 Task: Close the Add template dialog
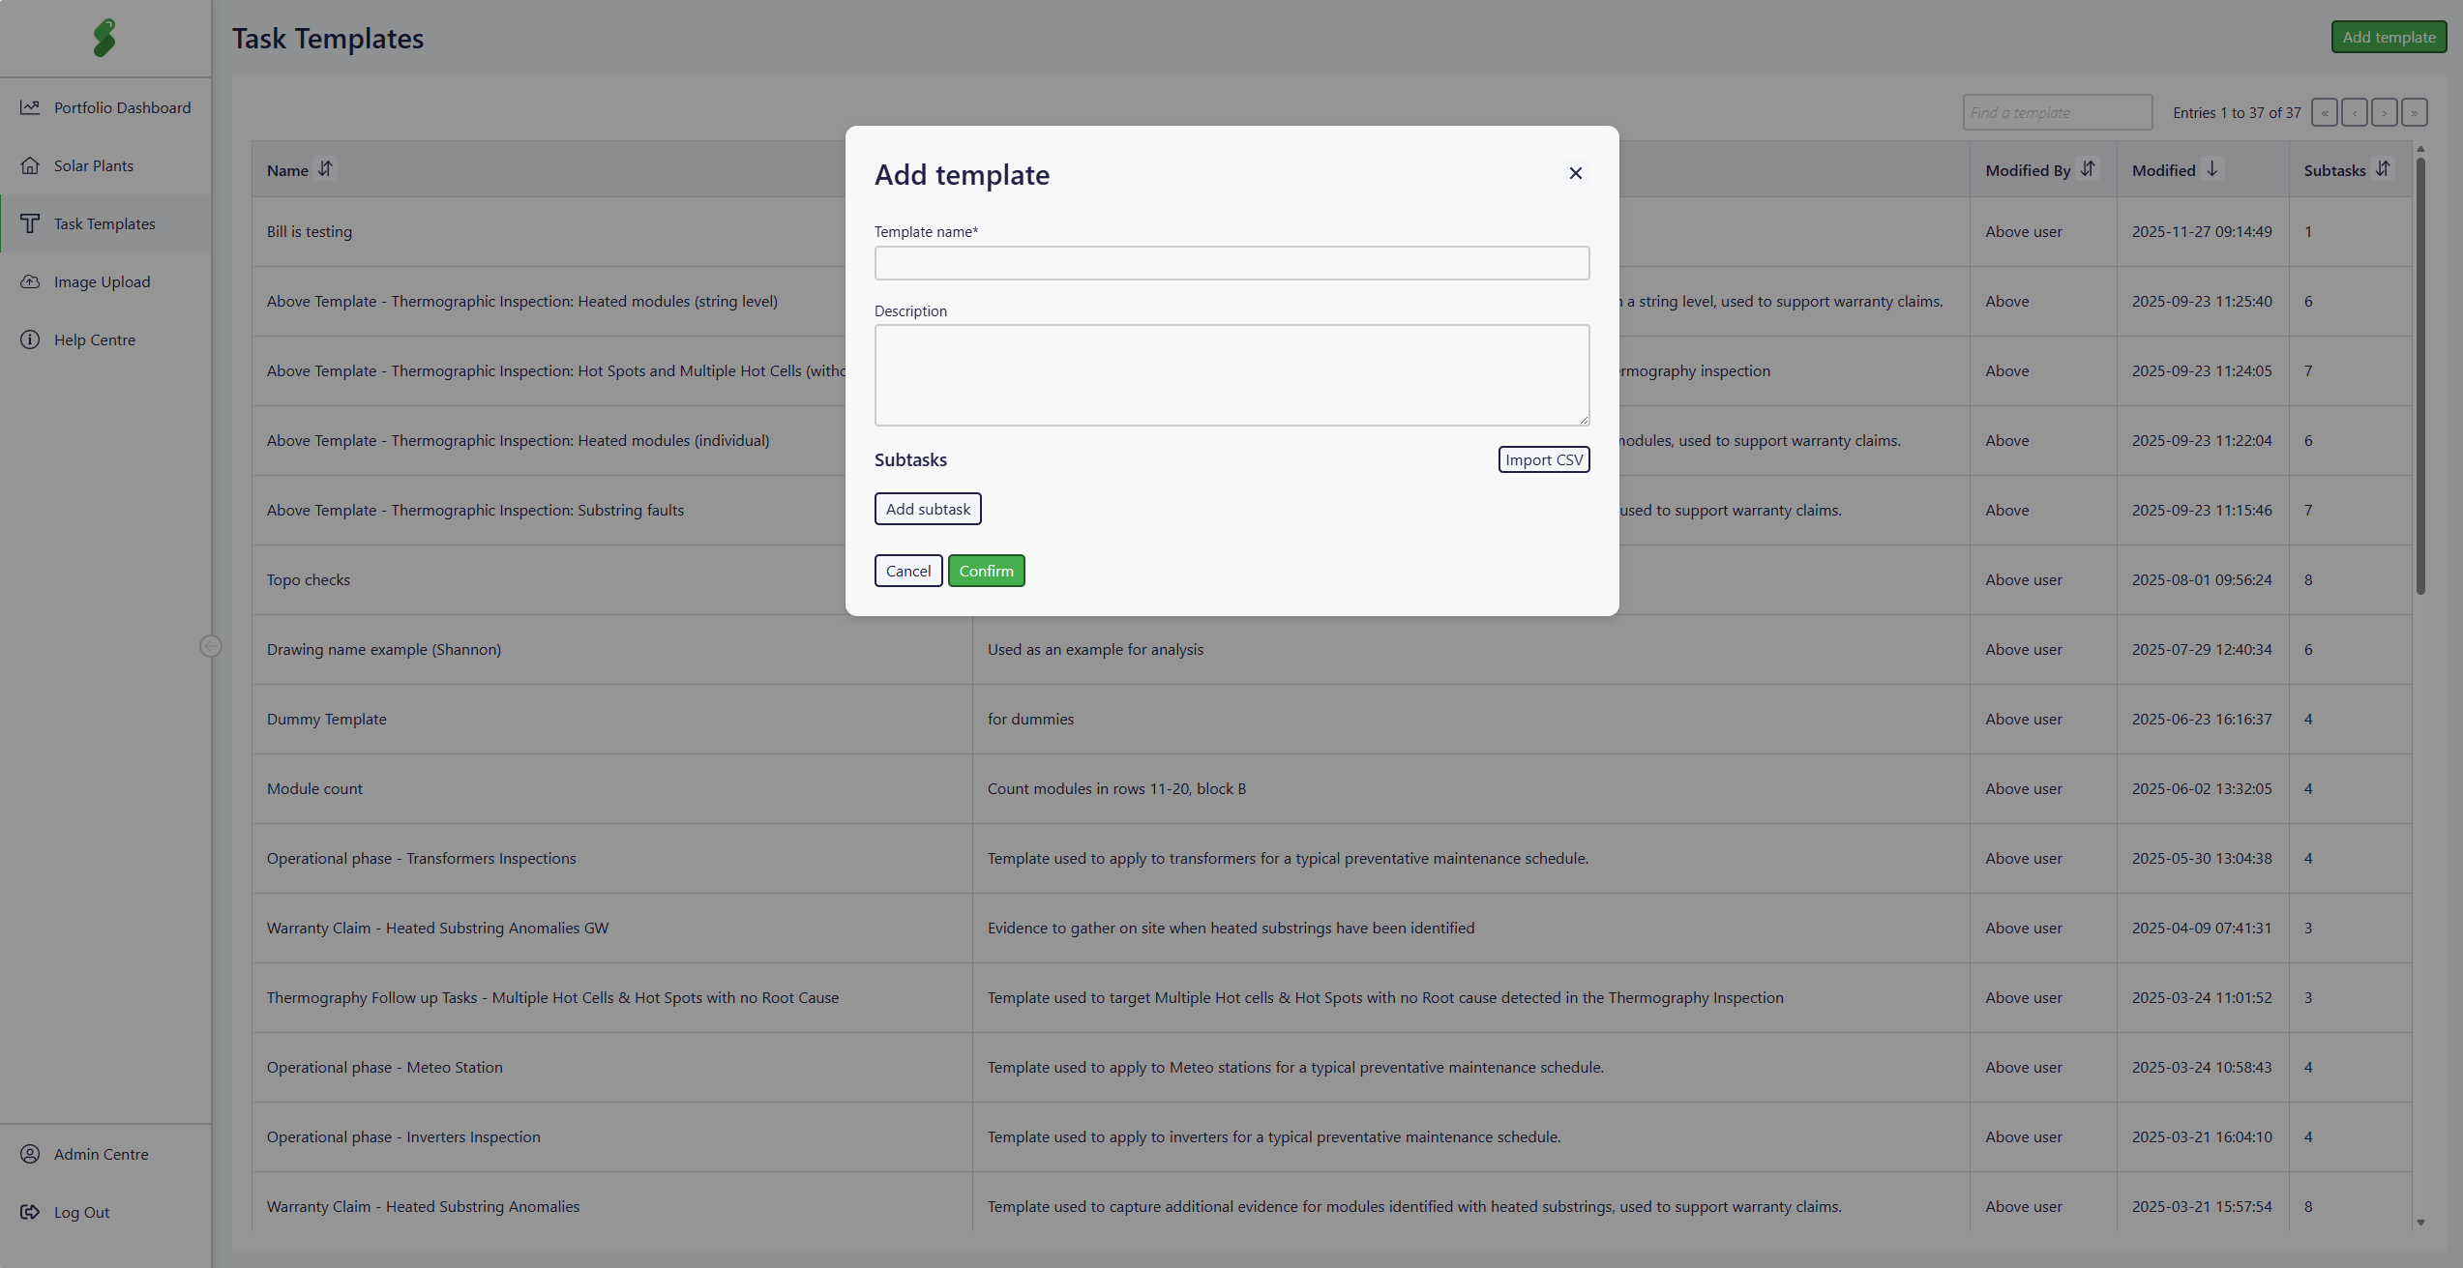1575,173
